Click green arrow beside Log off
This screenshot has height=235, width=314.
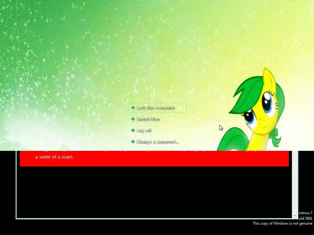132,130
